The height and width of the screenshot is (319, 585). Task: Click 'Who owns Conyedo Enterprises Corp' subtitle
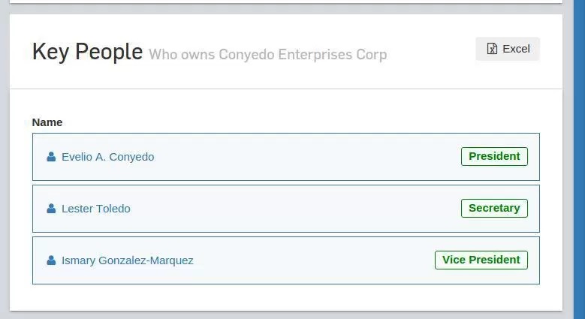click(268, 55)
